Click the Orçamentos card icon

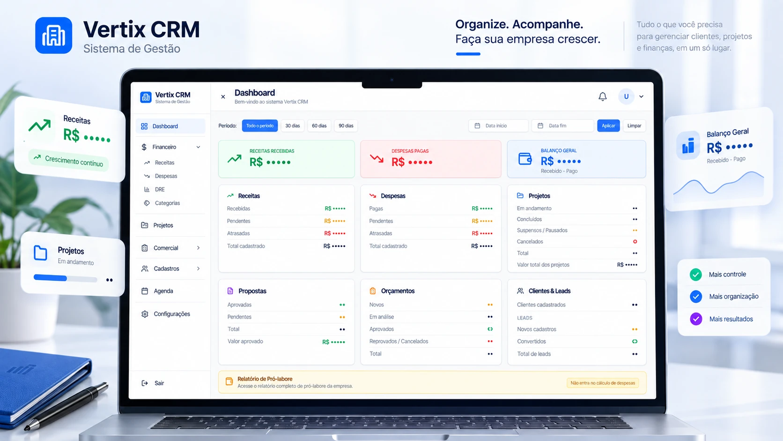tap(373, 291)
